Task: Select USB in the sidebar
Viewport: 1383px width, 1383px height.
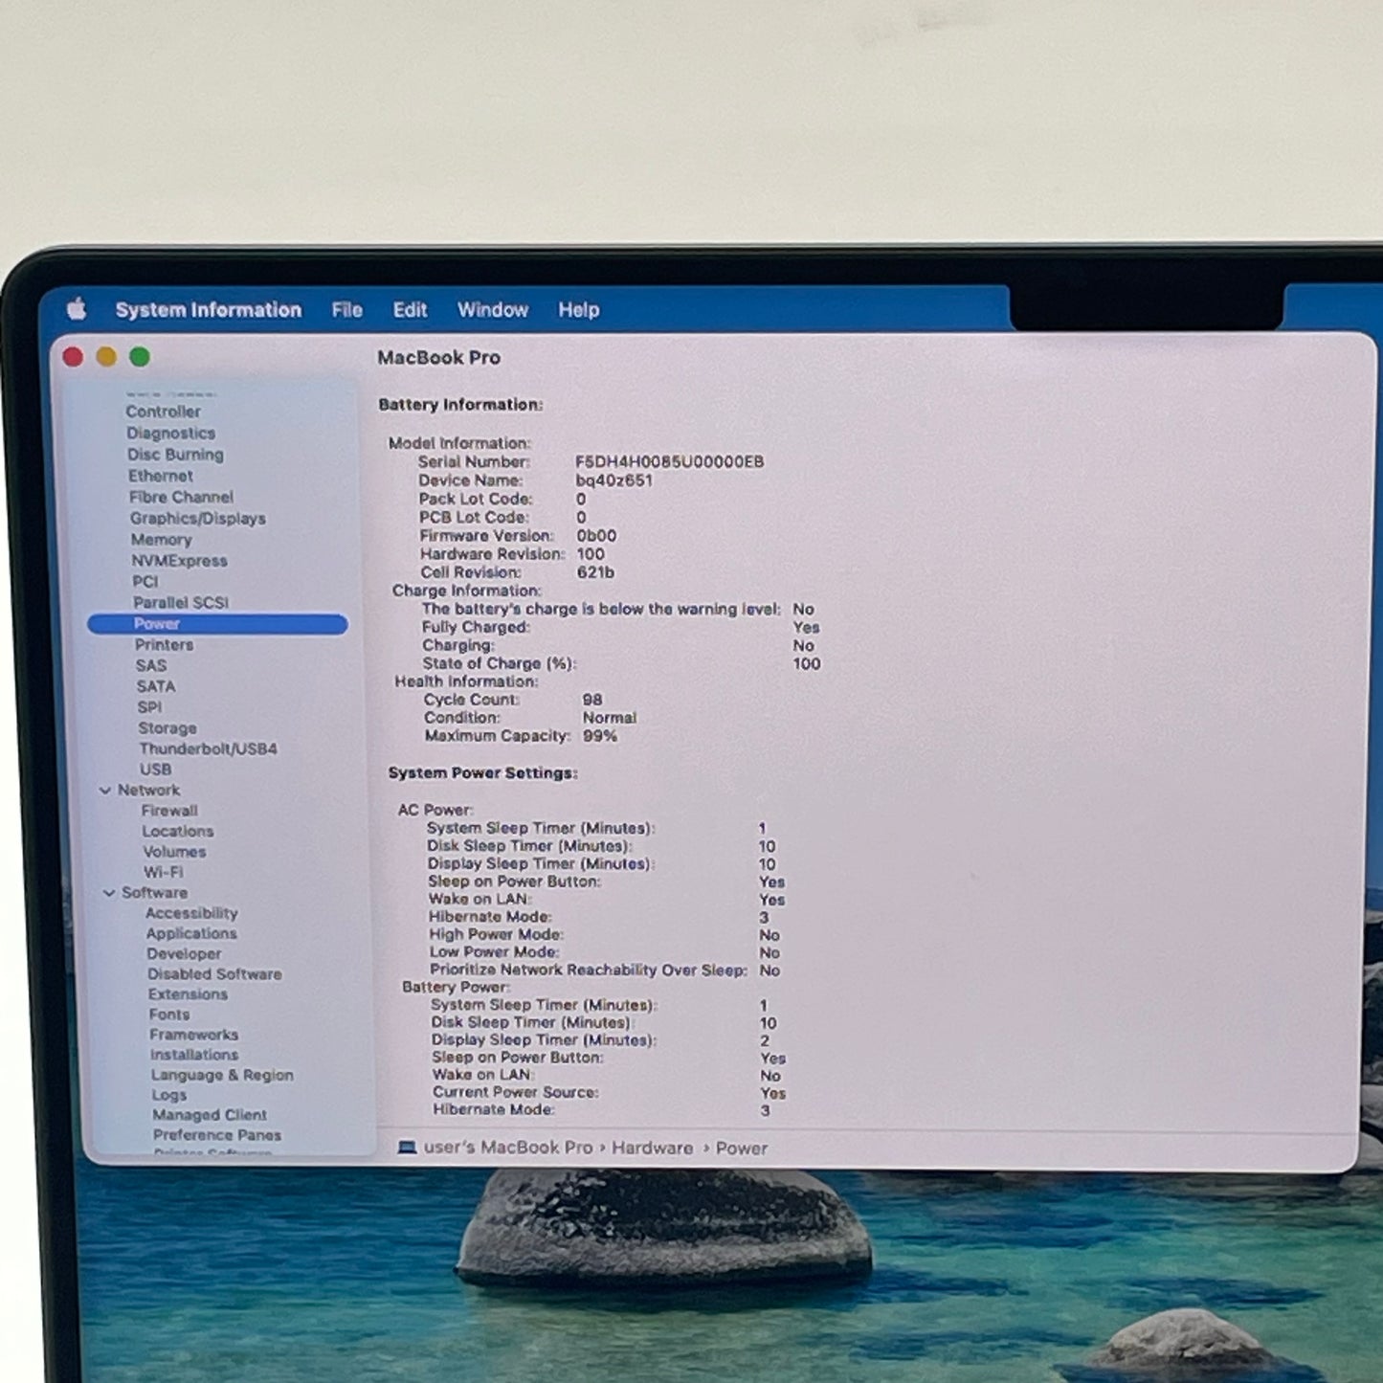Action: [156, 770]
